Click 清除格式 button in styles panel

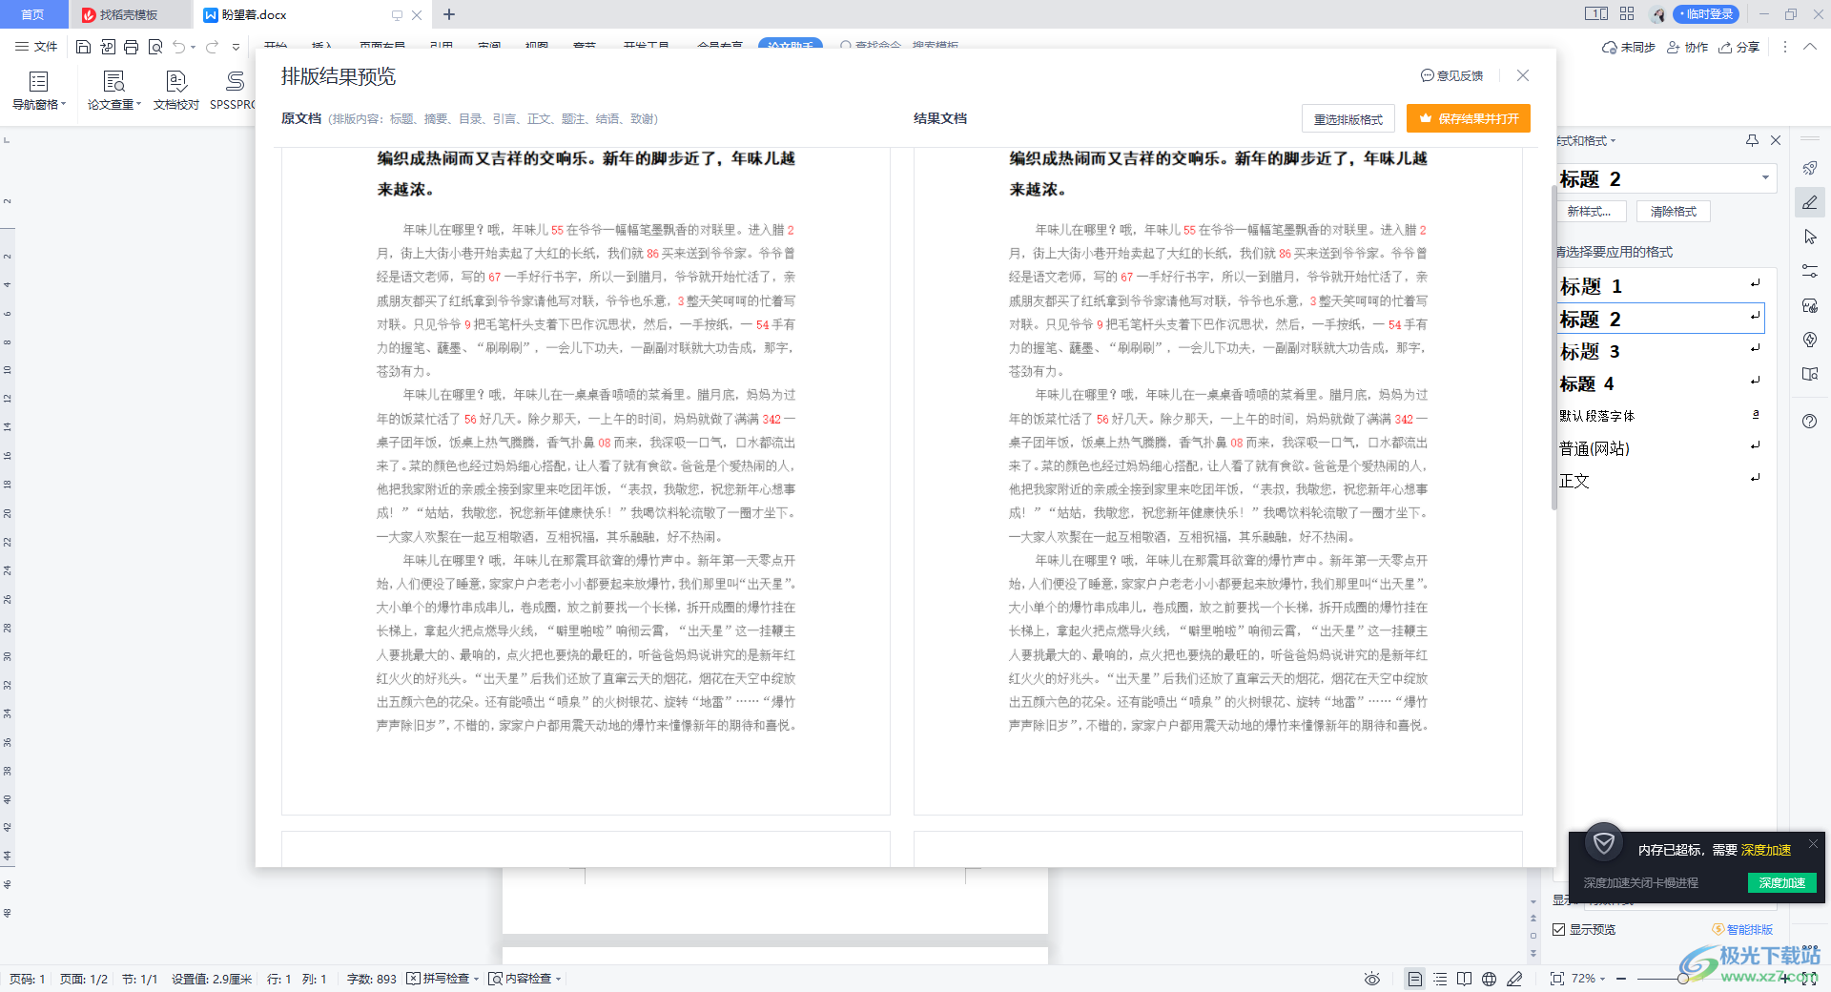(1674, 212)
